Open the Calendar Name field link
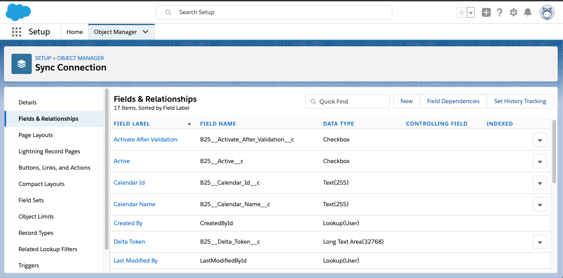This screenshot has width=563, height=278. tap(134, 204)
